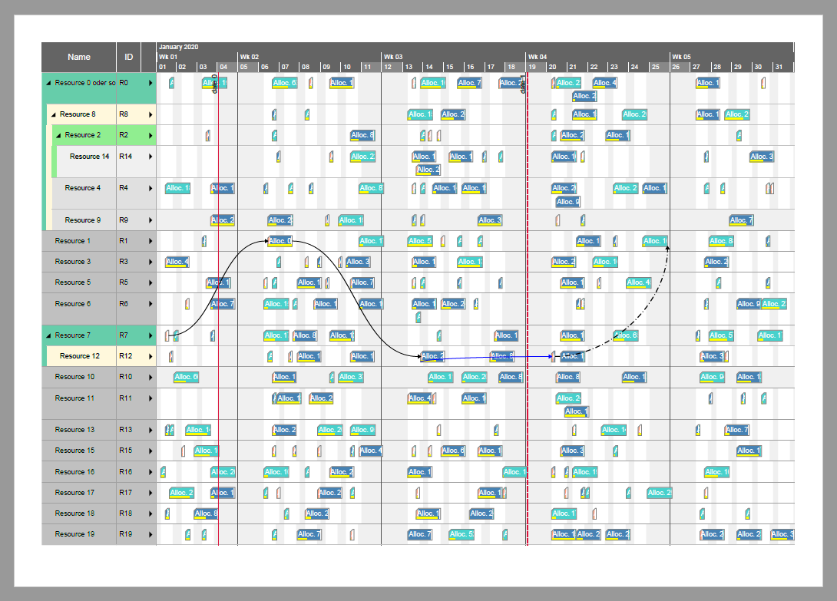Viewport: 837px width, 601px height.
Task: Expand Resource 14 using its row arrow
Action: (151, 156)
